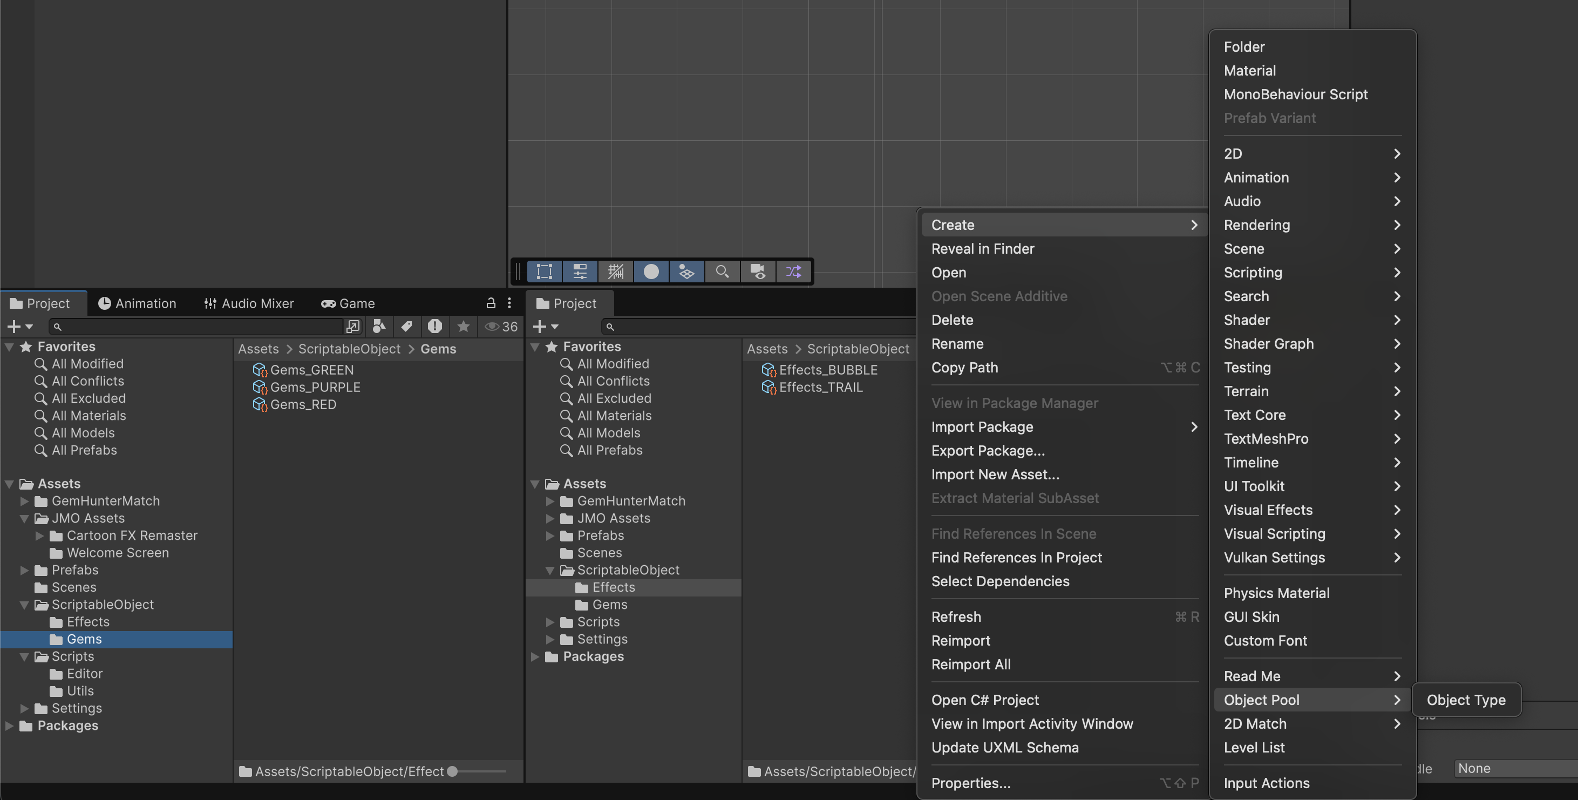Screen dimensions: 1578x800
Task: Toggle the Project panel lock icon
Action: (491, 303)
